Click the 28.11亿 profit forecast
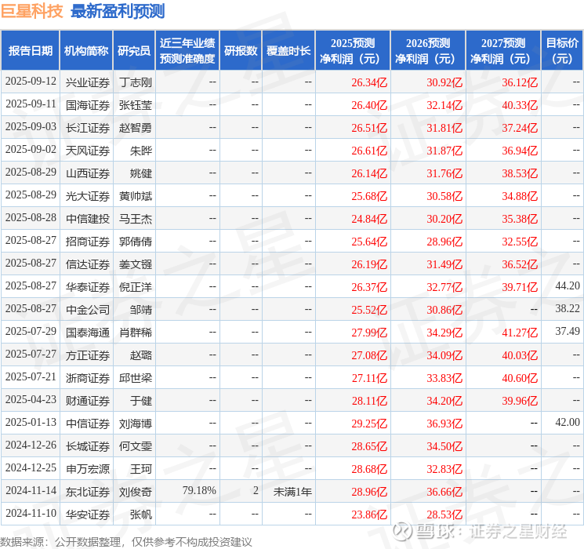This screenshot has height=549, width=584. (369, 401)
